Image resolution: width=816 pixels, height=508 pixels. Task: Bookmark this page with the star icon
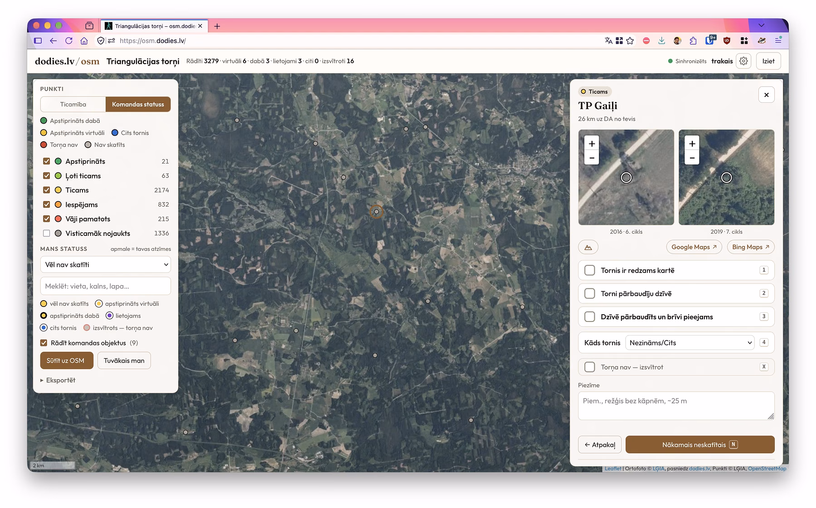(x=630, y=41)
